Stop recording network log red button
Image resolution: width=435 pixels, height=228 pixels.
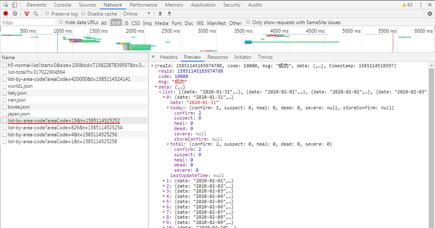[6, 14]
